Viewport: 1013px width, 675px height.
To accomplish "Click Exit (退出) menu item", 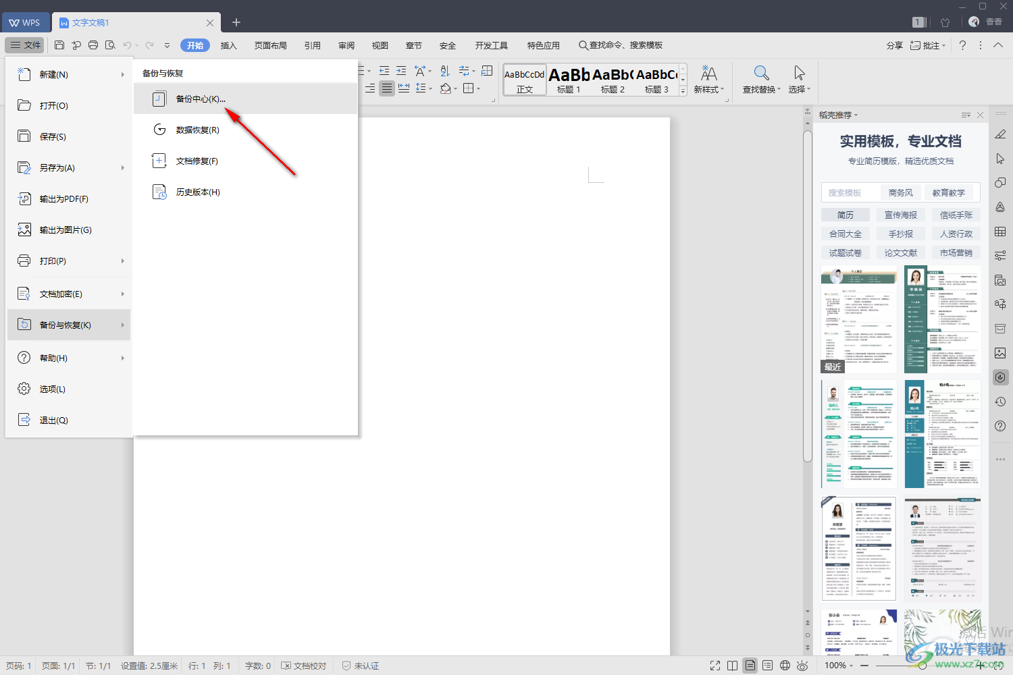I will (68, 420).
